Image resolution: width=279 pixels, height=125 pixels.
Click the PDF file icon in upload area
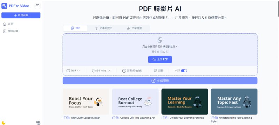[x=160, y=40]
